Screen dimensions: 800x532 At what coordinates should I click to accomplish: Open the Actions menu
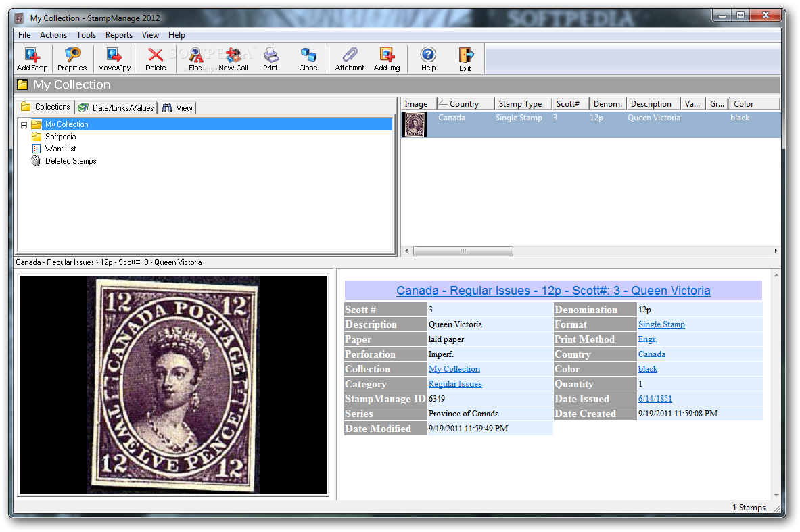coord(53,35)
